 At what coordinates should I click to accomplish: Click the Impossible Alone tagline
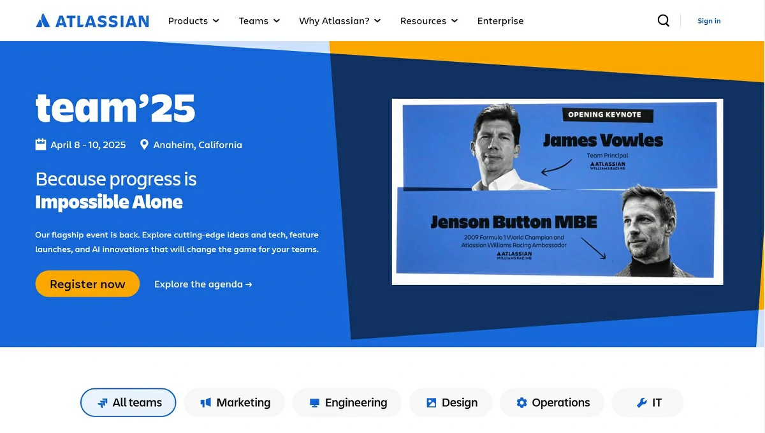pyautogui.click(x=109, y=202)
